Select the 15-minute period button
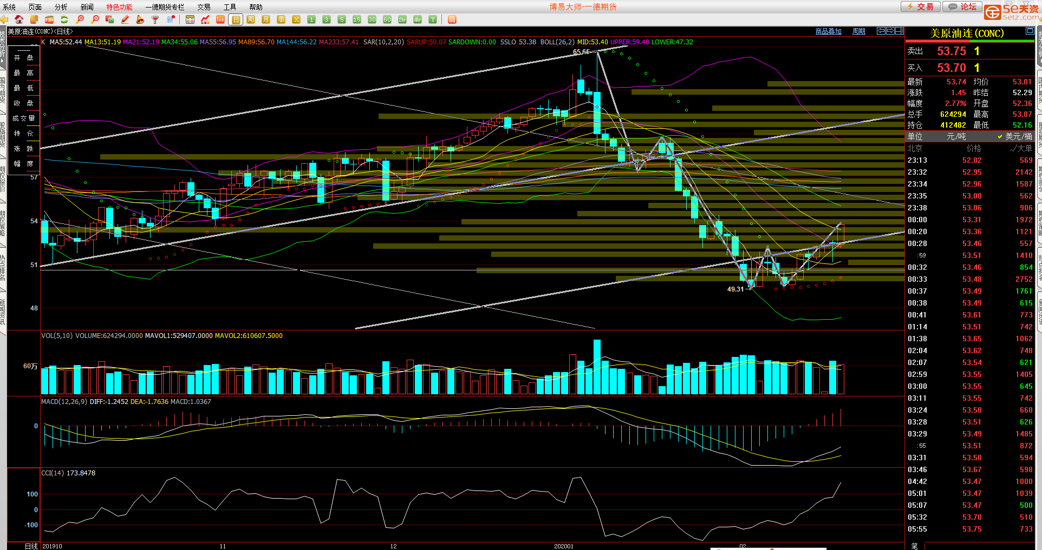Viewport: 1042px width, 550px height. (x=357, y=19)
